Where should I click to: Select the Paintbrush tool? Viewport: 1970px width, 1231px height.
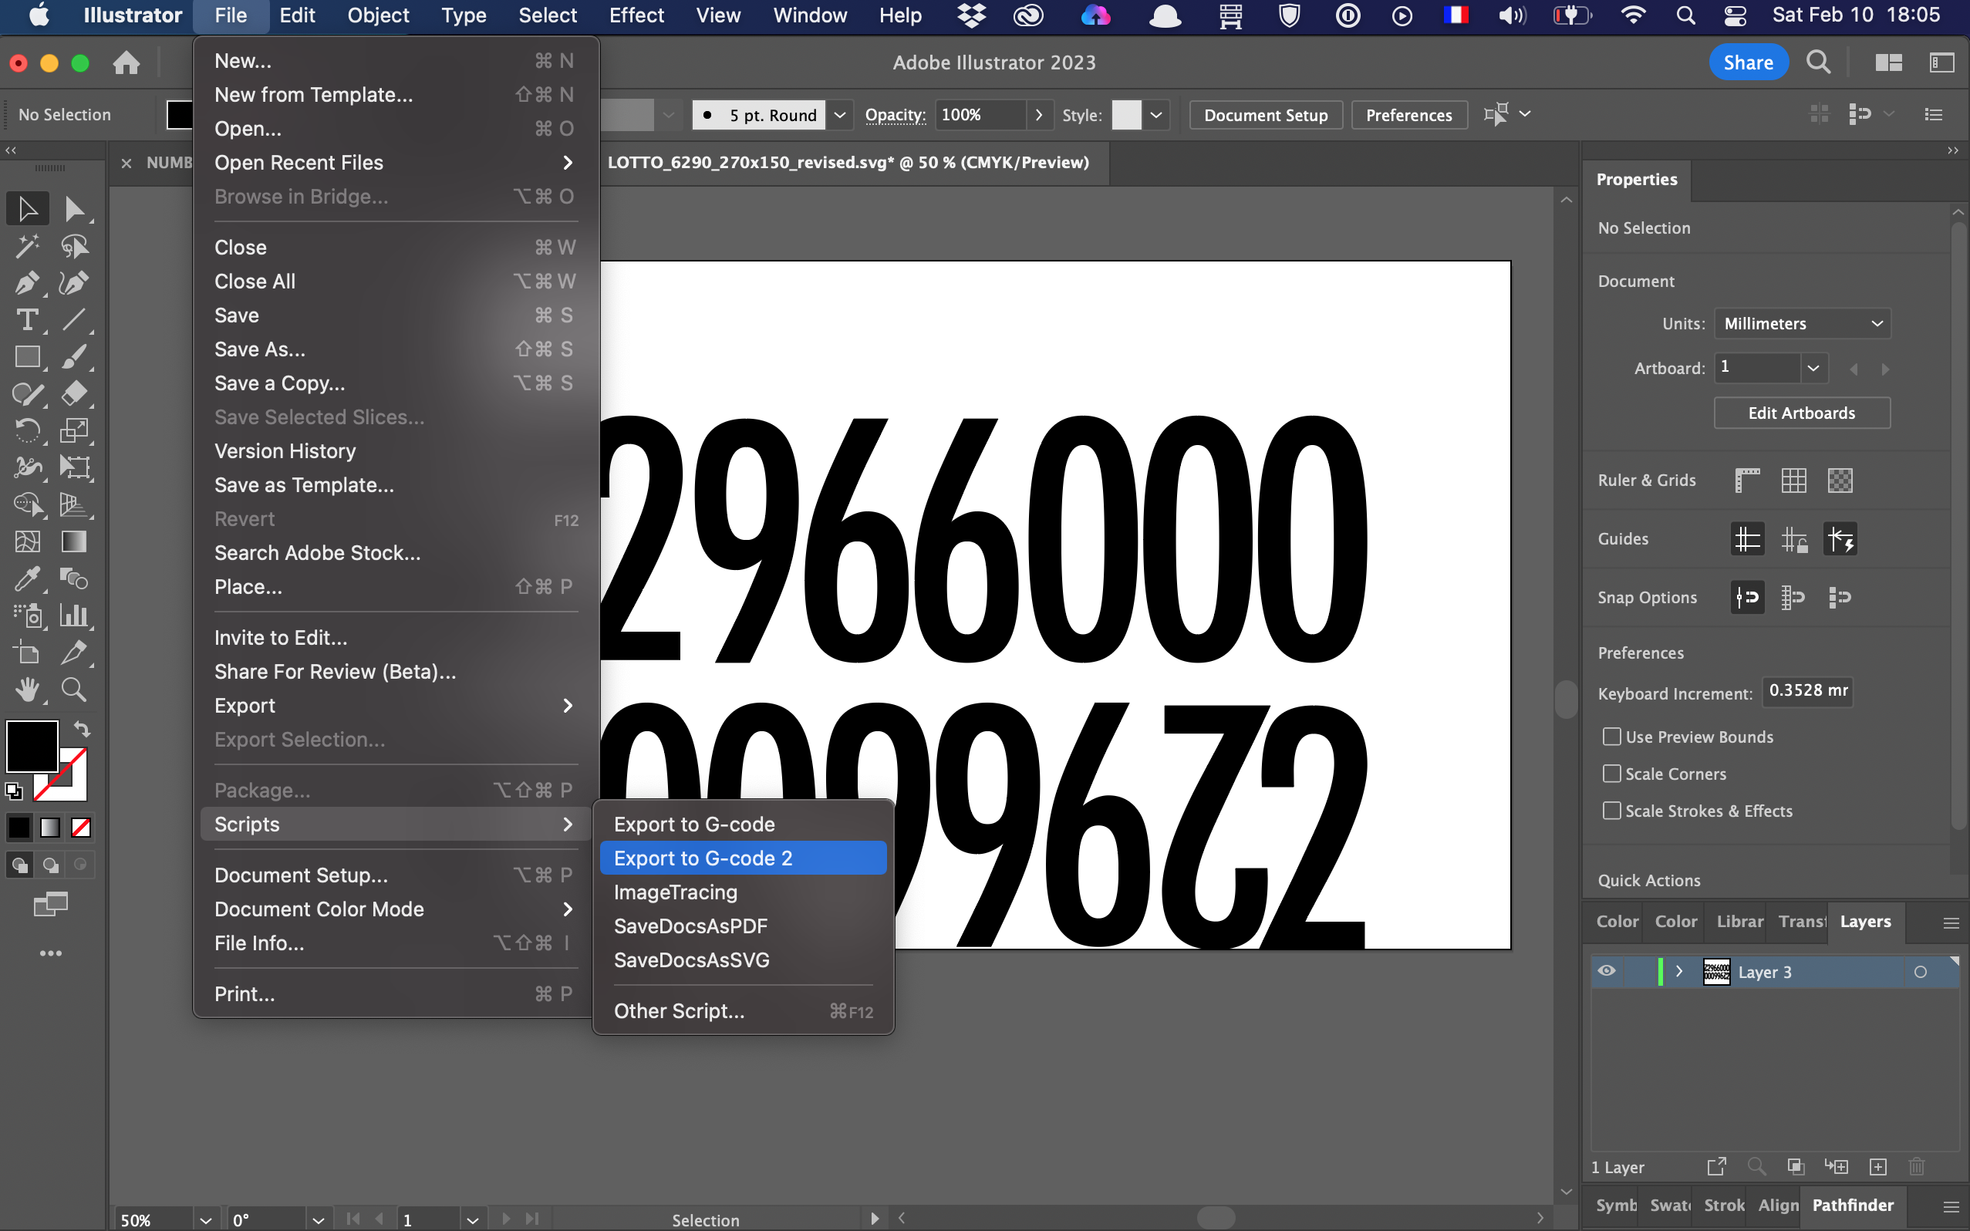click(74, 356)
